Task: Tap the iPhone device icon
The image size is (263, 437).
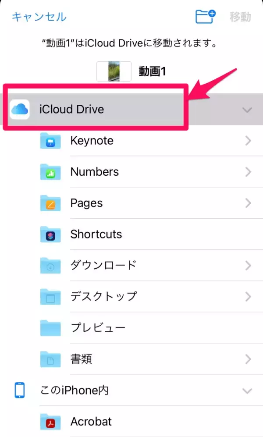Action: coord(20,390)
